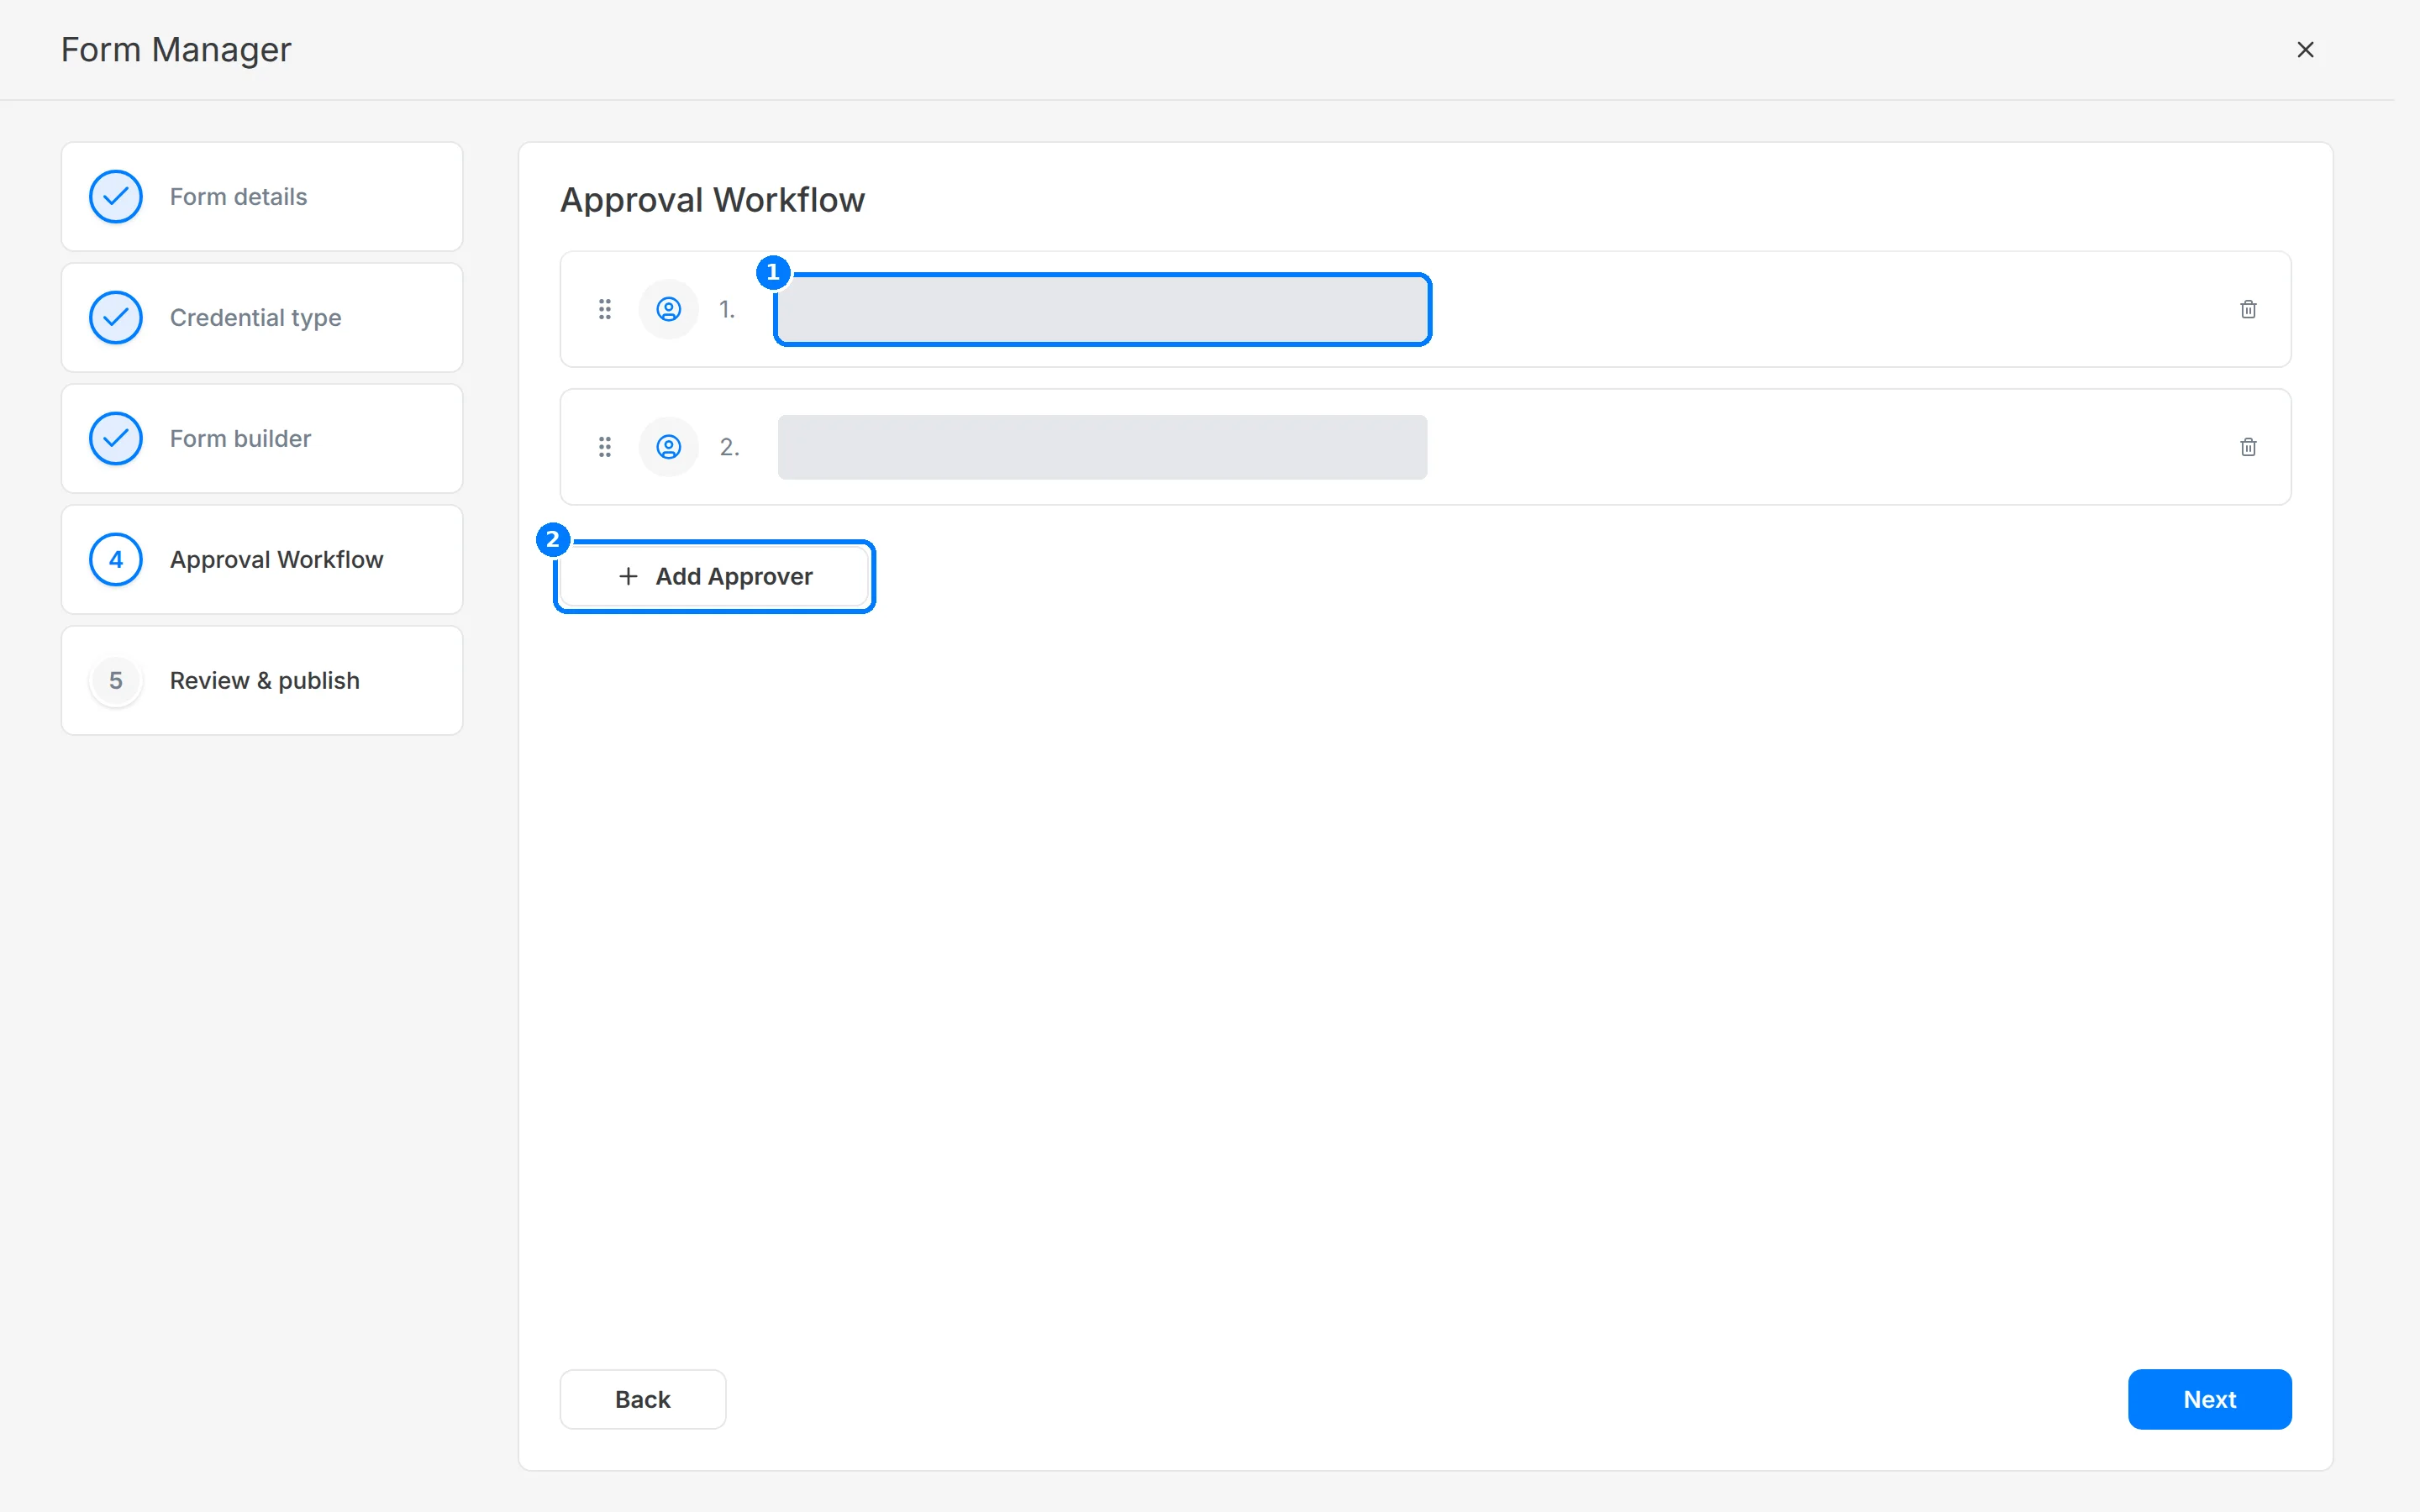Delete approver 1 with trash icon
Image resolution: width=2420 pixels, height=1512 pixels.
[x=2248, y=309]
